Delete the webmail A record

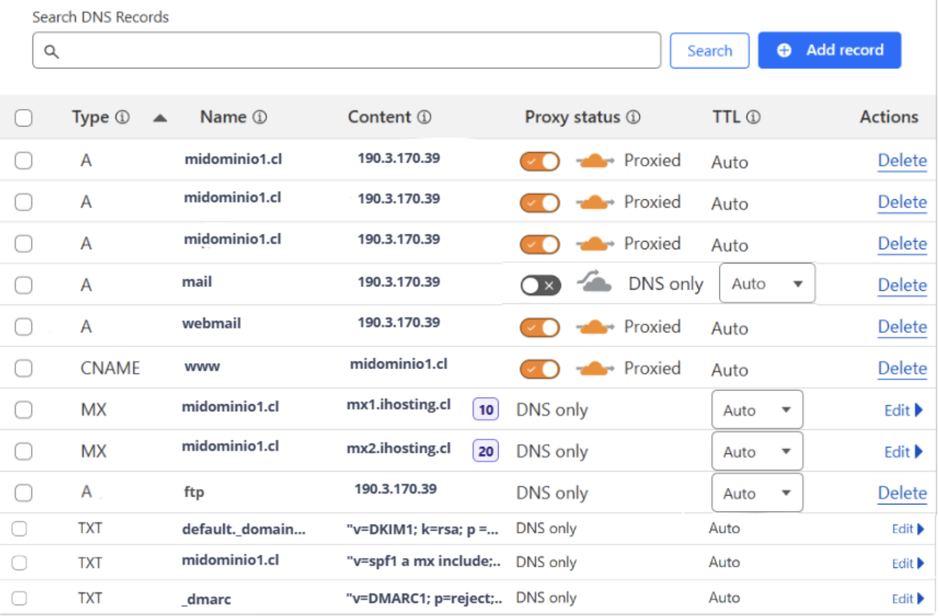pos(902,327)
